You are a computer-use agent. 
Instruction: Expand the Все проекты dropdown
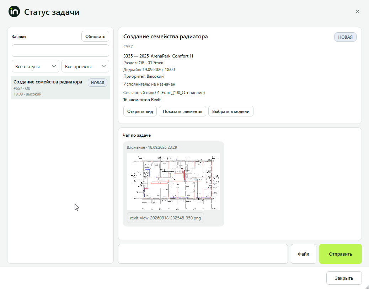click(85, 66)
